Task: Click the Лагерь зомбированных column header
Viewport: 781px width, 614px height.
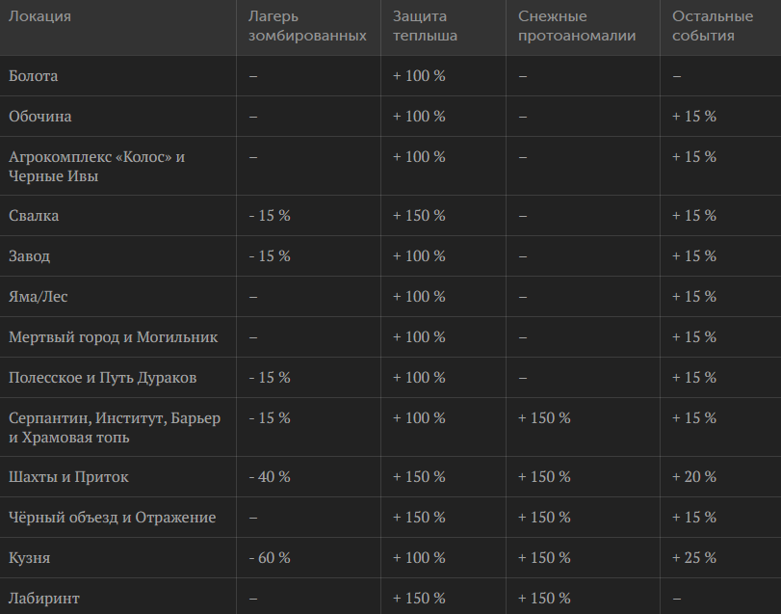Action: pos(307,26)
